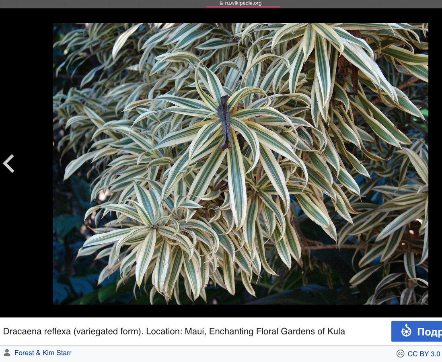The width and height of the screenshot is (442, 362).
Task: Open the CC BY 3.0 license link
Action: 423,354
